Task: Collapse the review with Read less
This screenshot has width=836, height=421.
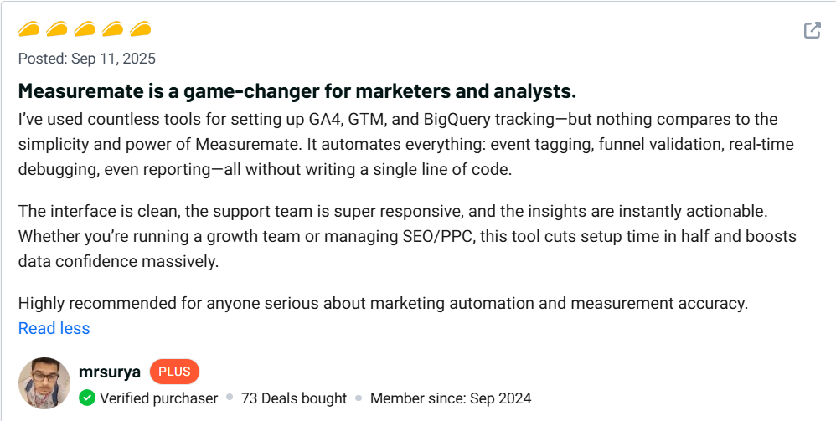Action: 54,328
